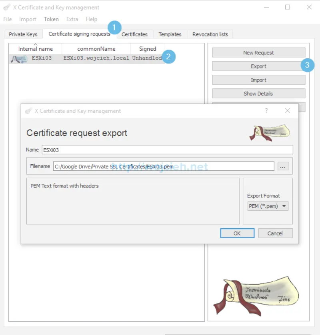Confirm the export by clicking OK
The width and height of the screenshot is (320, 335).
[x=237, y=233]
